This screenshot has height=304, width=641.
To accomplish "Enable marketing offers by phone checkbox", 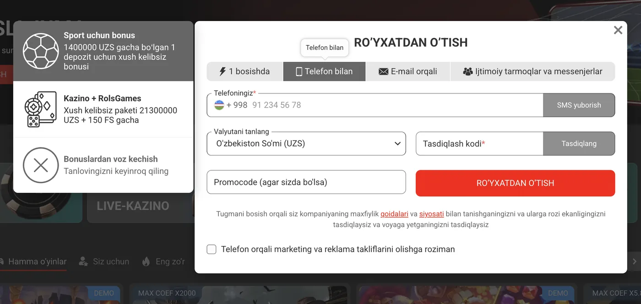I will click(212, 249).
